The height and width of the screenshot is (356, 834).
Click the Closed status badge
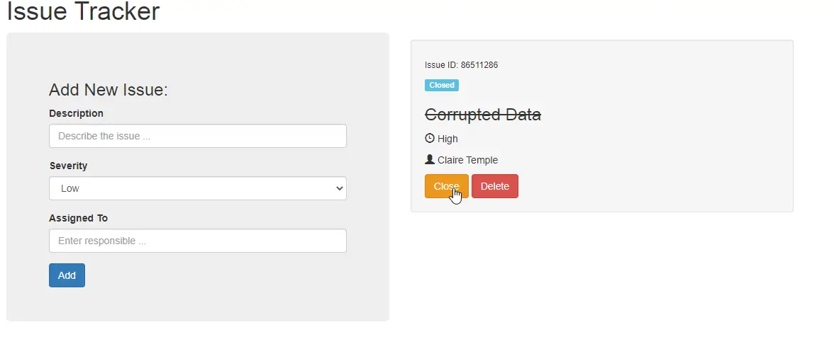442,85
